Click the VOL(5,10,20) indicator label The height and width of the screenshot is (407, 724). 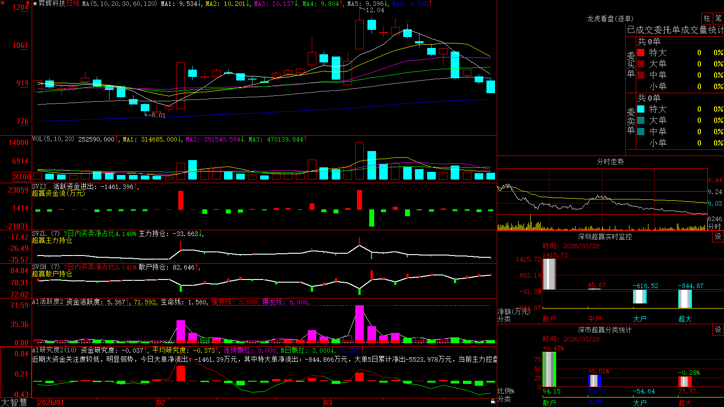coord(53,139)
